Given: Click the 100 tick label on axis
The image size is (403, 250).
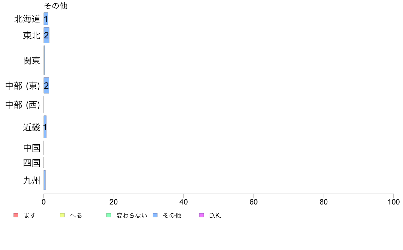Looking at the screenshot, I should 394,202.
